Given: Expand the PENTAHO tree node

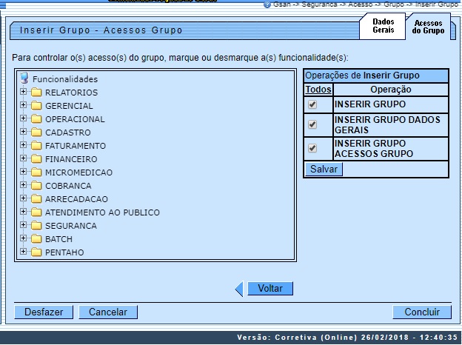Looking at the screenshot, I should point(23,252).
